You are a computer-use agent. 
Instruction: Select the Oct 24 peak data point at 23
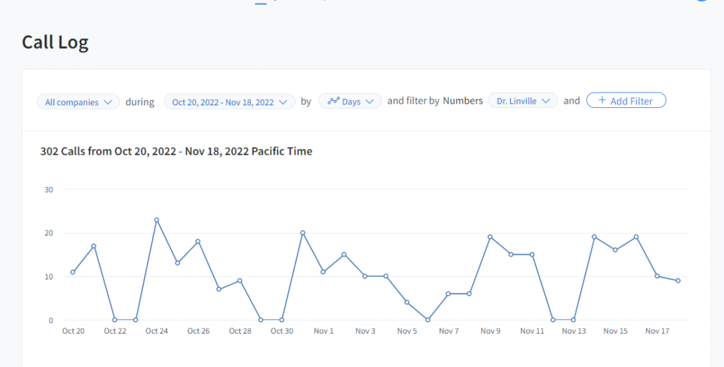pyautogui.click(x=156, y=220)
